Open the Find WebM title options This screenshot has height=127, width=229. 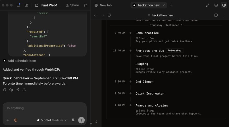point(59,5)
